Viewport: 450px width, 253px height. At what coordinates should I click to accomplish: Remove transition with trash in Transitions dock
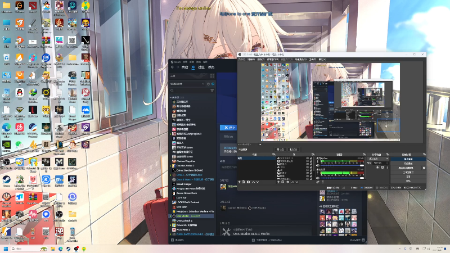coord(382,167)
